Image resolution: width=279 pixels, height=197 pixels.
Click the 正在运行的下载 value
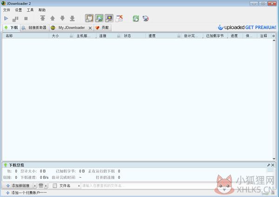(x=119, y=171)
